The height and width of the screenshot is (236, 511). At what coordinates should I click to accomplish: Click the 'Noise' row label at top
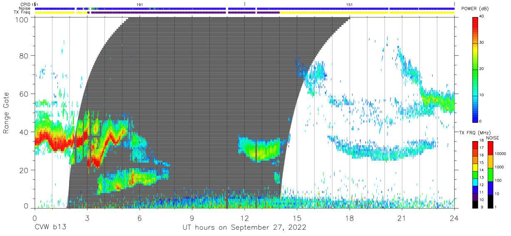coord(25,8)
